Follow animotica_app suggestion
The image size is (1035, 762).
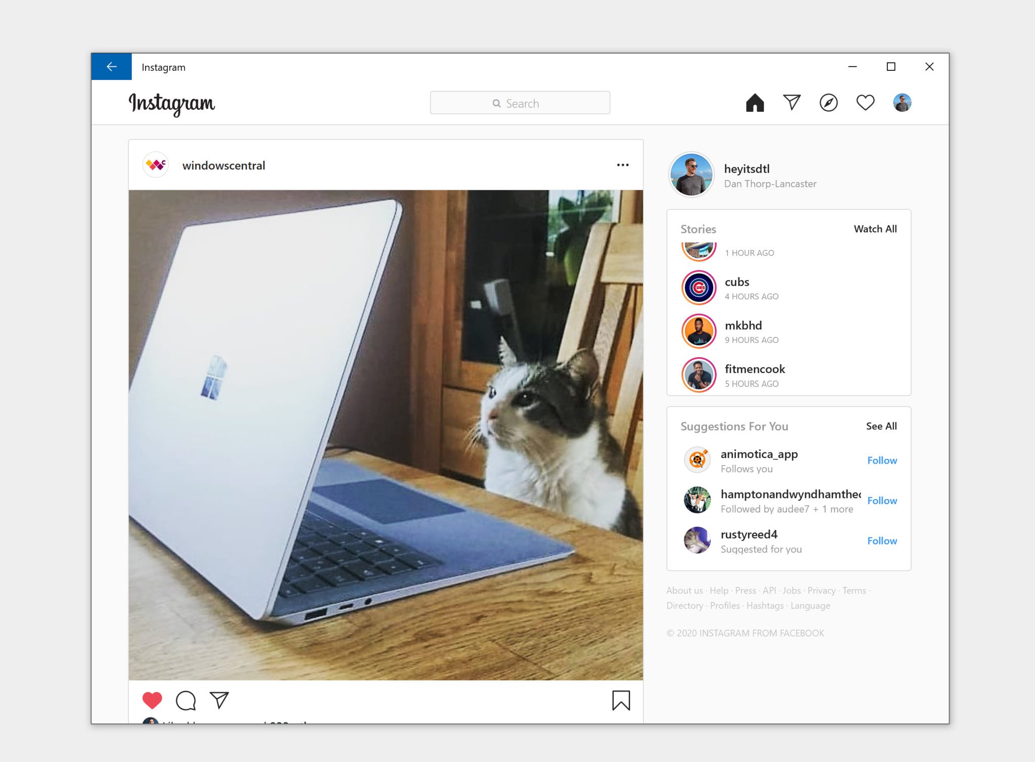click(882, 461)
